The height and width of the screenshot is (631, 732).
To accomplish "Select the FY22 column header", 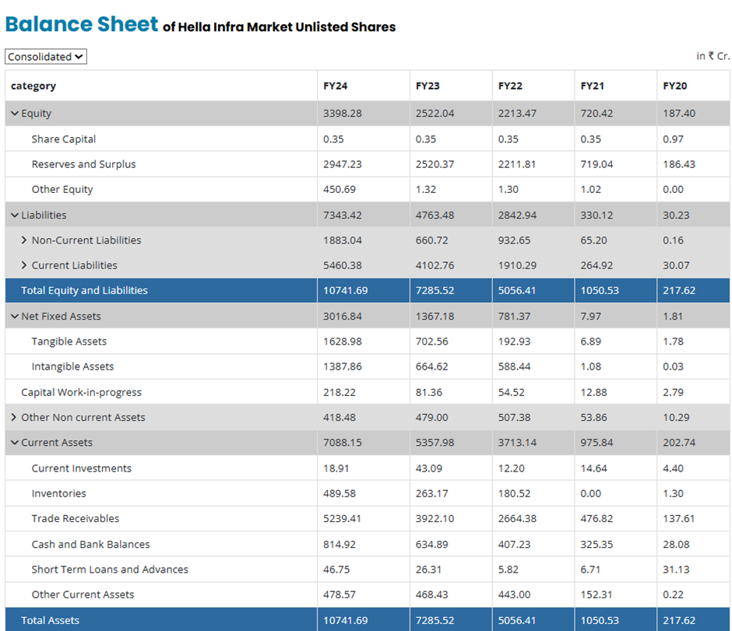I will pos(510,86).
